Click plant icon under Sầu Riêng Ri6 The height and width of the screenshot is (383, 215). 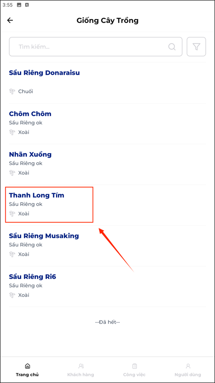(12, 295)
